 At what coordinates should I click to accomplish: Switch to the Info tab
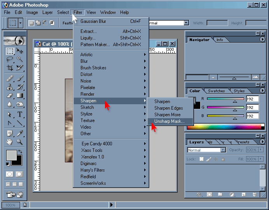coord(220,40)
